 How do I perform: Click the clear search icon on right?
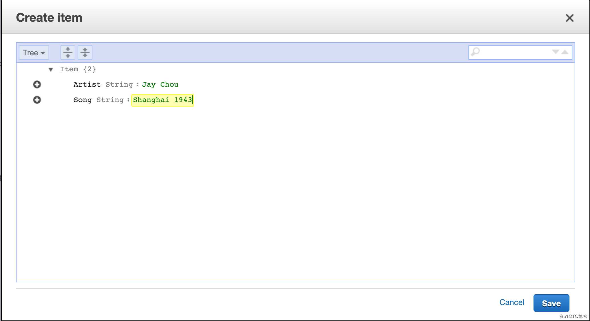coord(567,52)
